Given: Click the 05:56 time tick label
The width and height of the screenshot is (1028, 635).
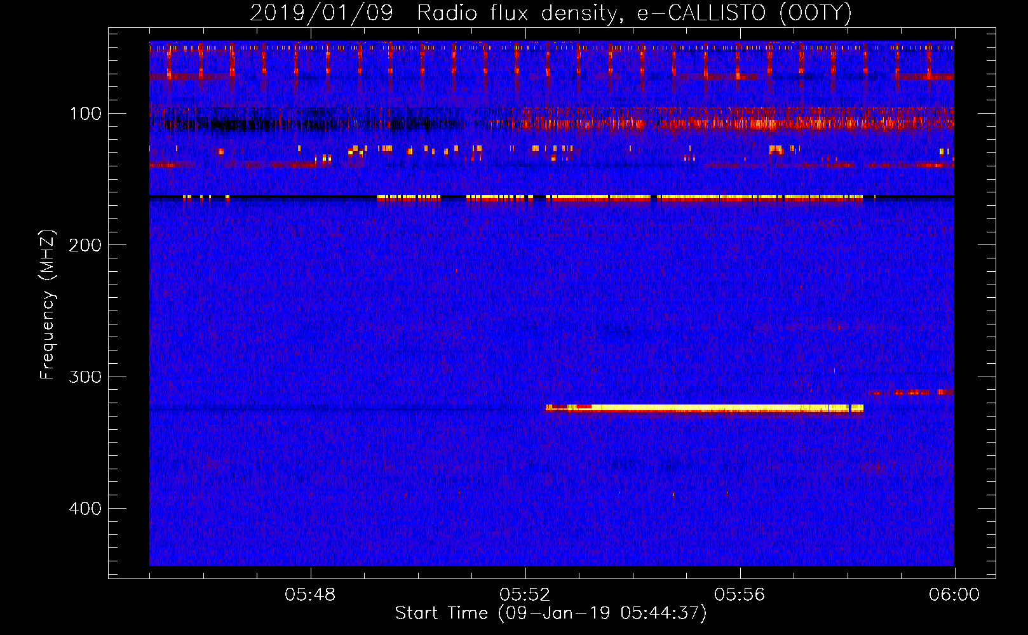Looking at the screenshot, I should (x=740, y=595).
